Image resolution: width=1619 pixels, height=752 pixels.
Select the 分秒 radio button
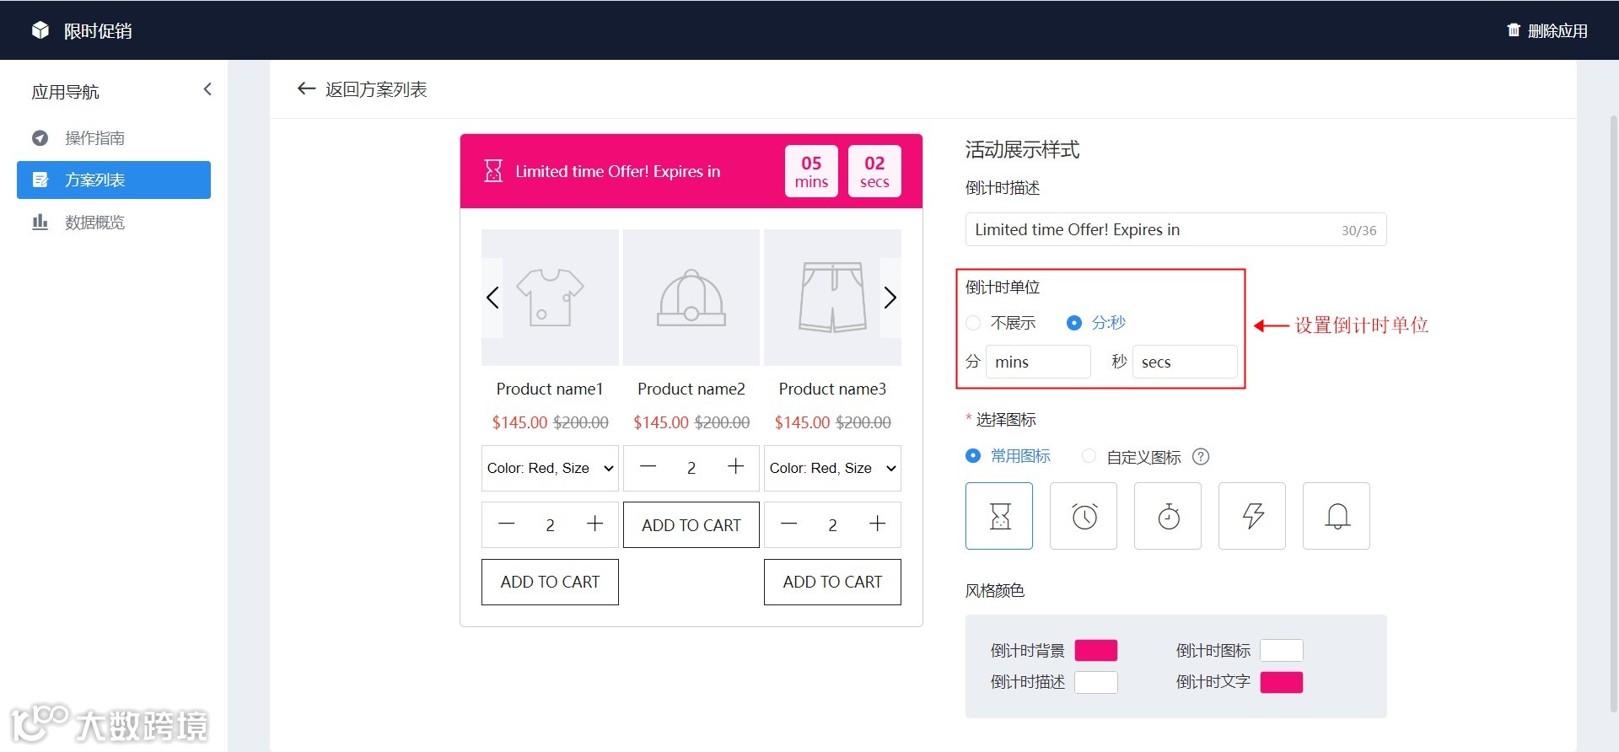pos(1074,323)
